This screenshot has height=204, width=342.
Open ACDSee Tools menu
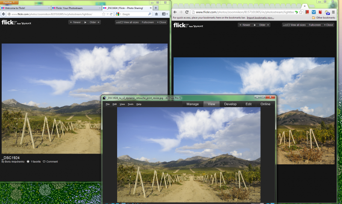pyautogui.click(x=130, y=104)
